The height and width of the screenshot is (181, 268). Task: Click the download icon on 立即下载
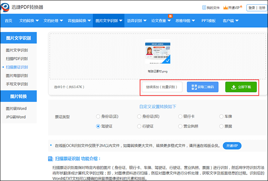[233, 87]
